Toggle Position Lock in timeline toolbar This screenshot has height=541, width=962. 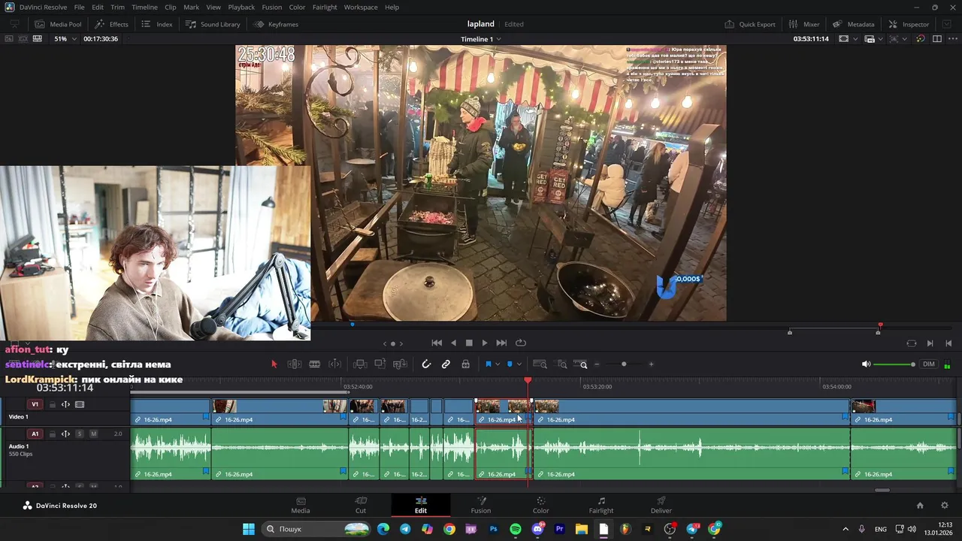click(466, 364)
